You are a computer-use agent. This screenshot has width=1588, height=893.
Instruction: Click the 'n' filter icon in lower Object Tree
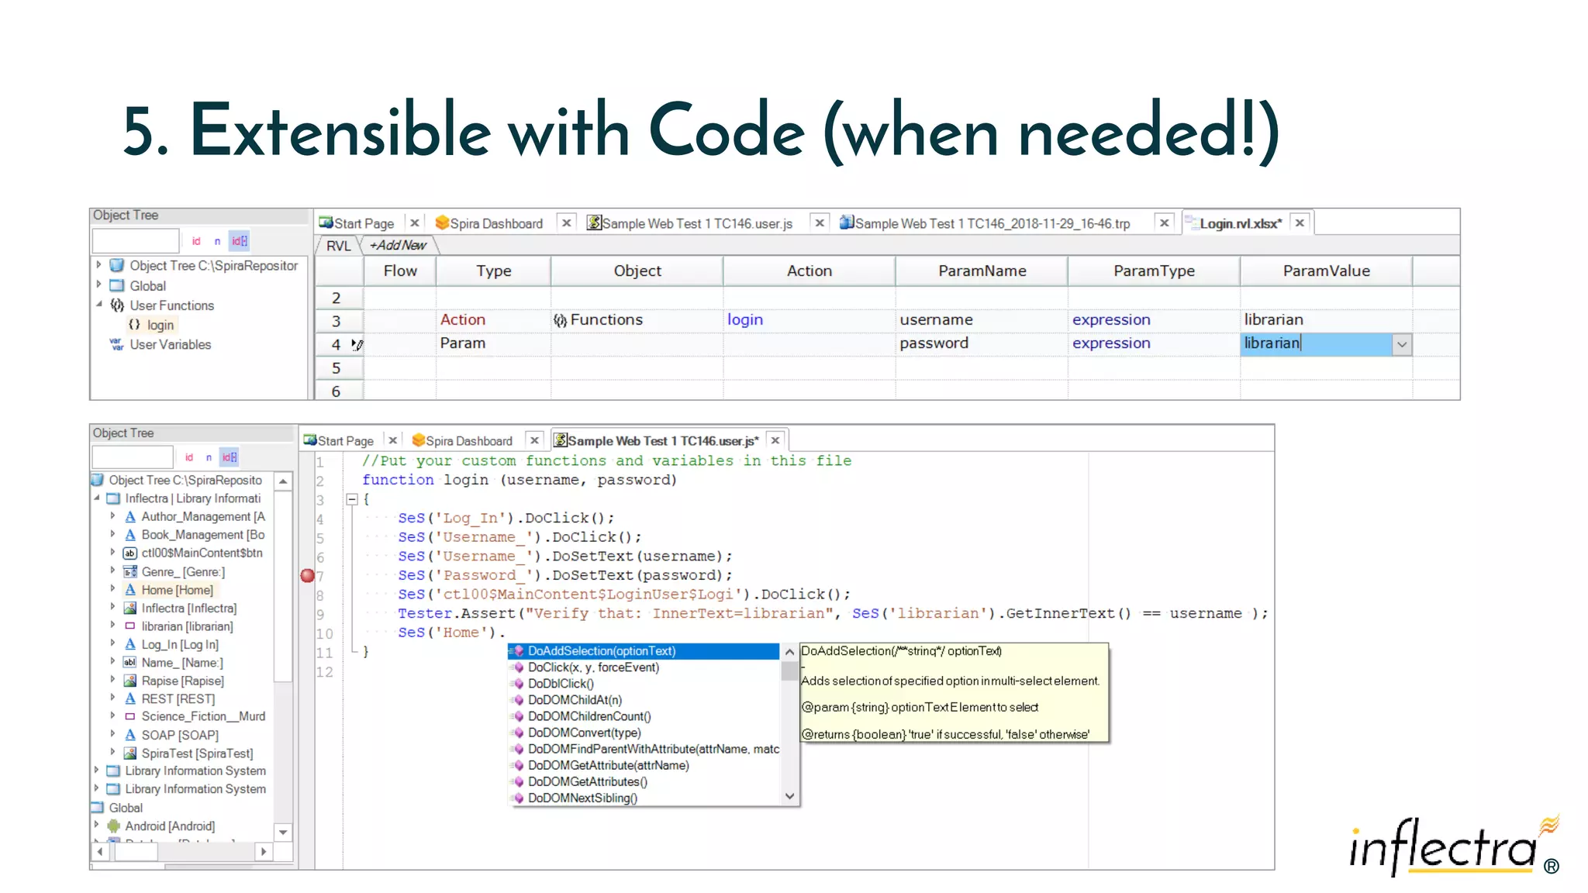[x=209, y=457]
